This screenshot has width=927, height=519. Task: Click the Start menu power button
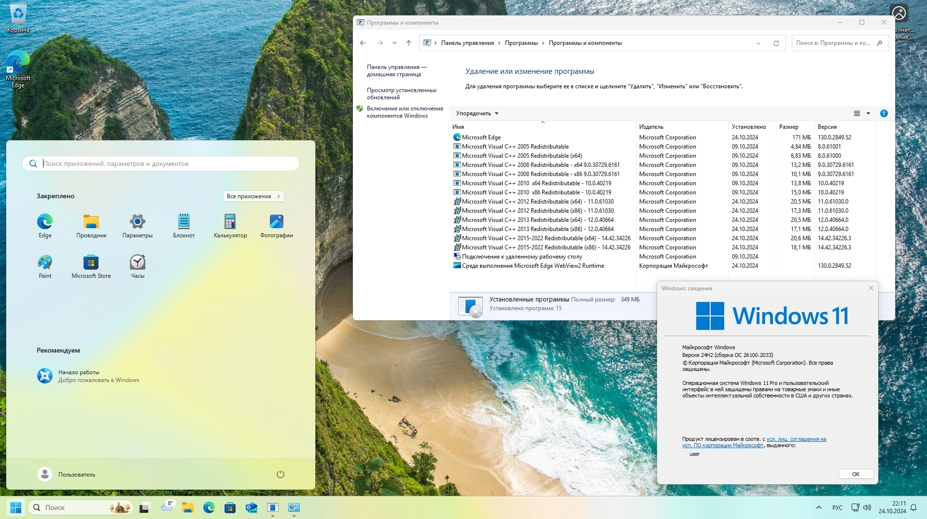point(280,474)
